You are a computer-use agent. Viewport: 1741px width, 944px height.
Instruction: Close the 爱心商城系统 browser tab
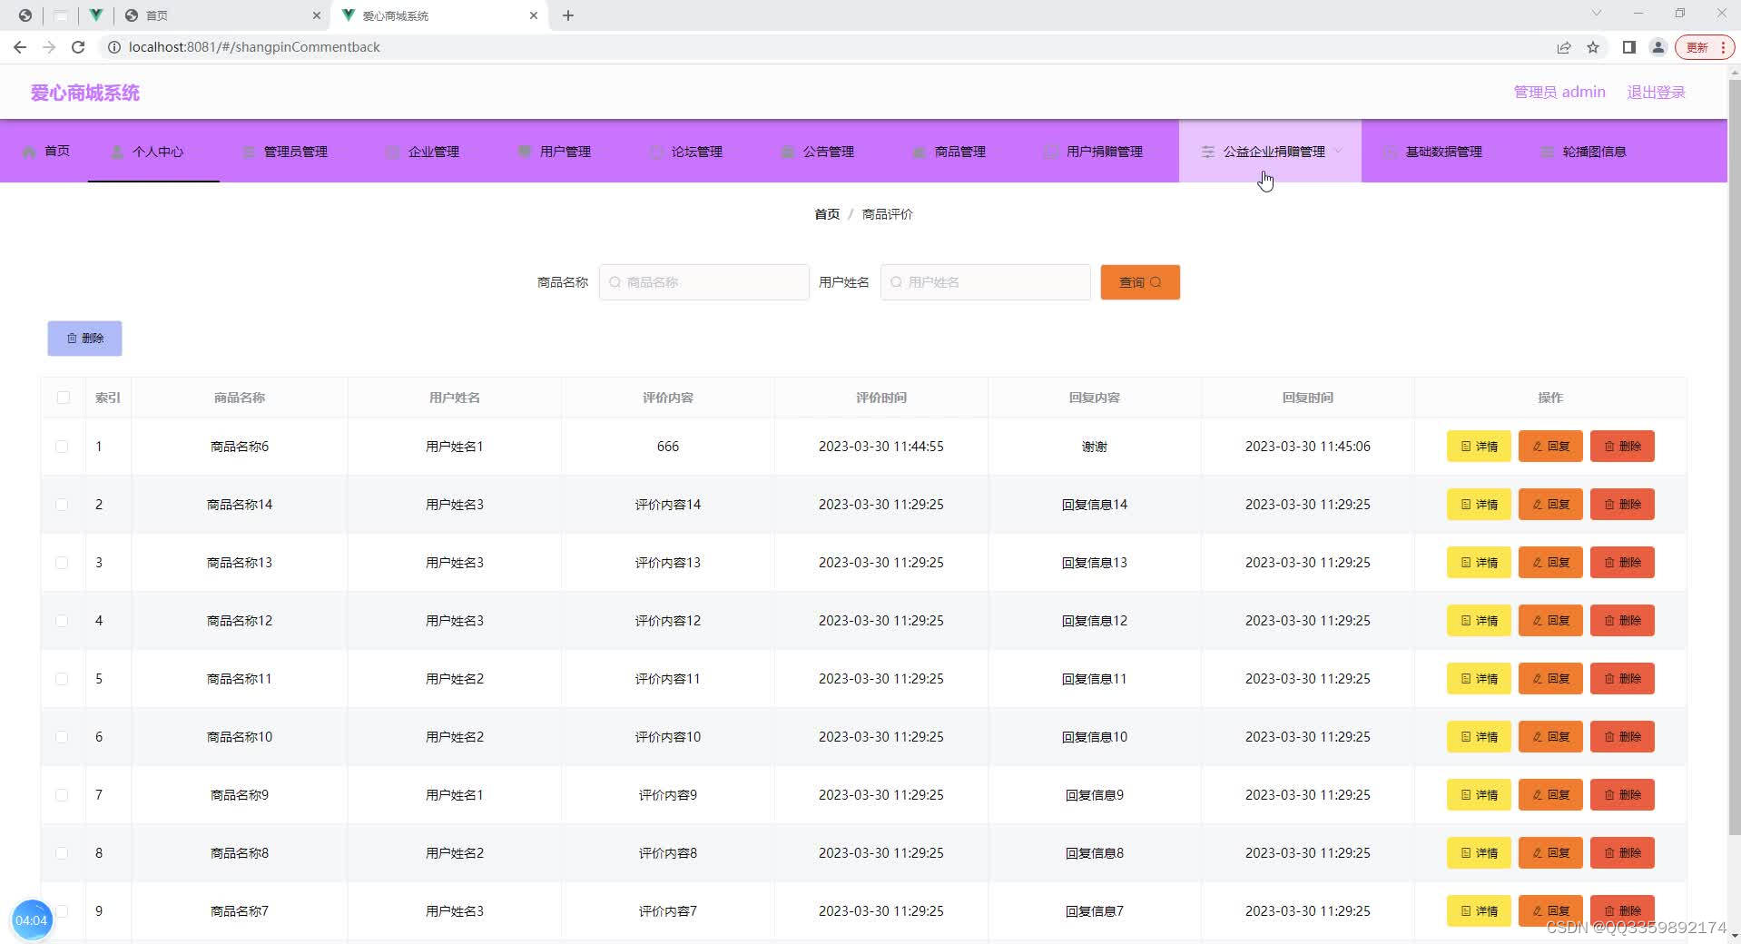[x=534, y=15]
